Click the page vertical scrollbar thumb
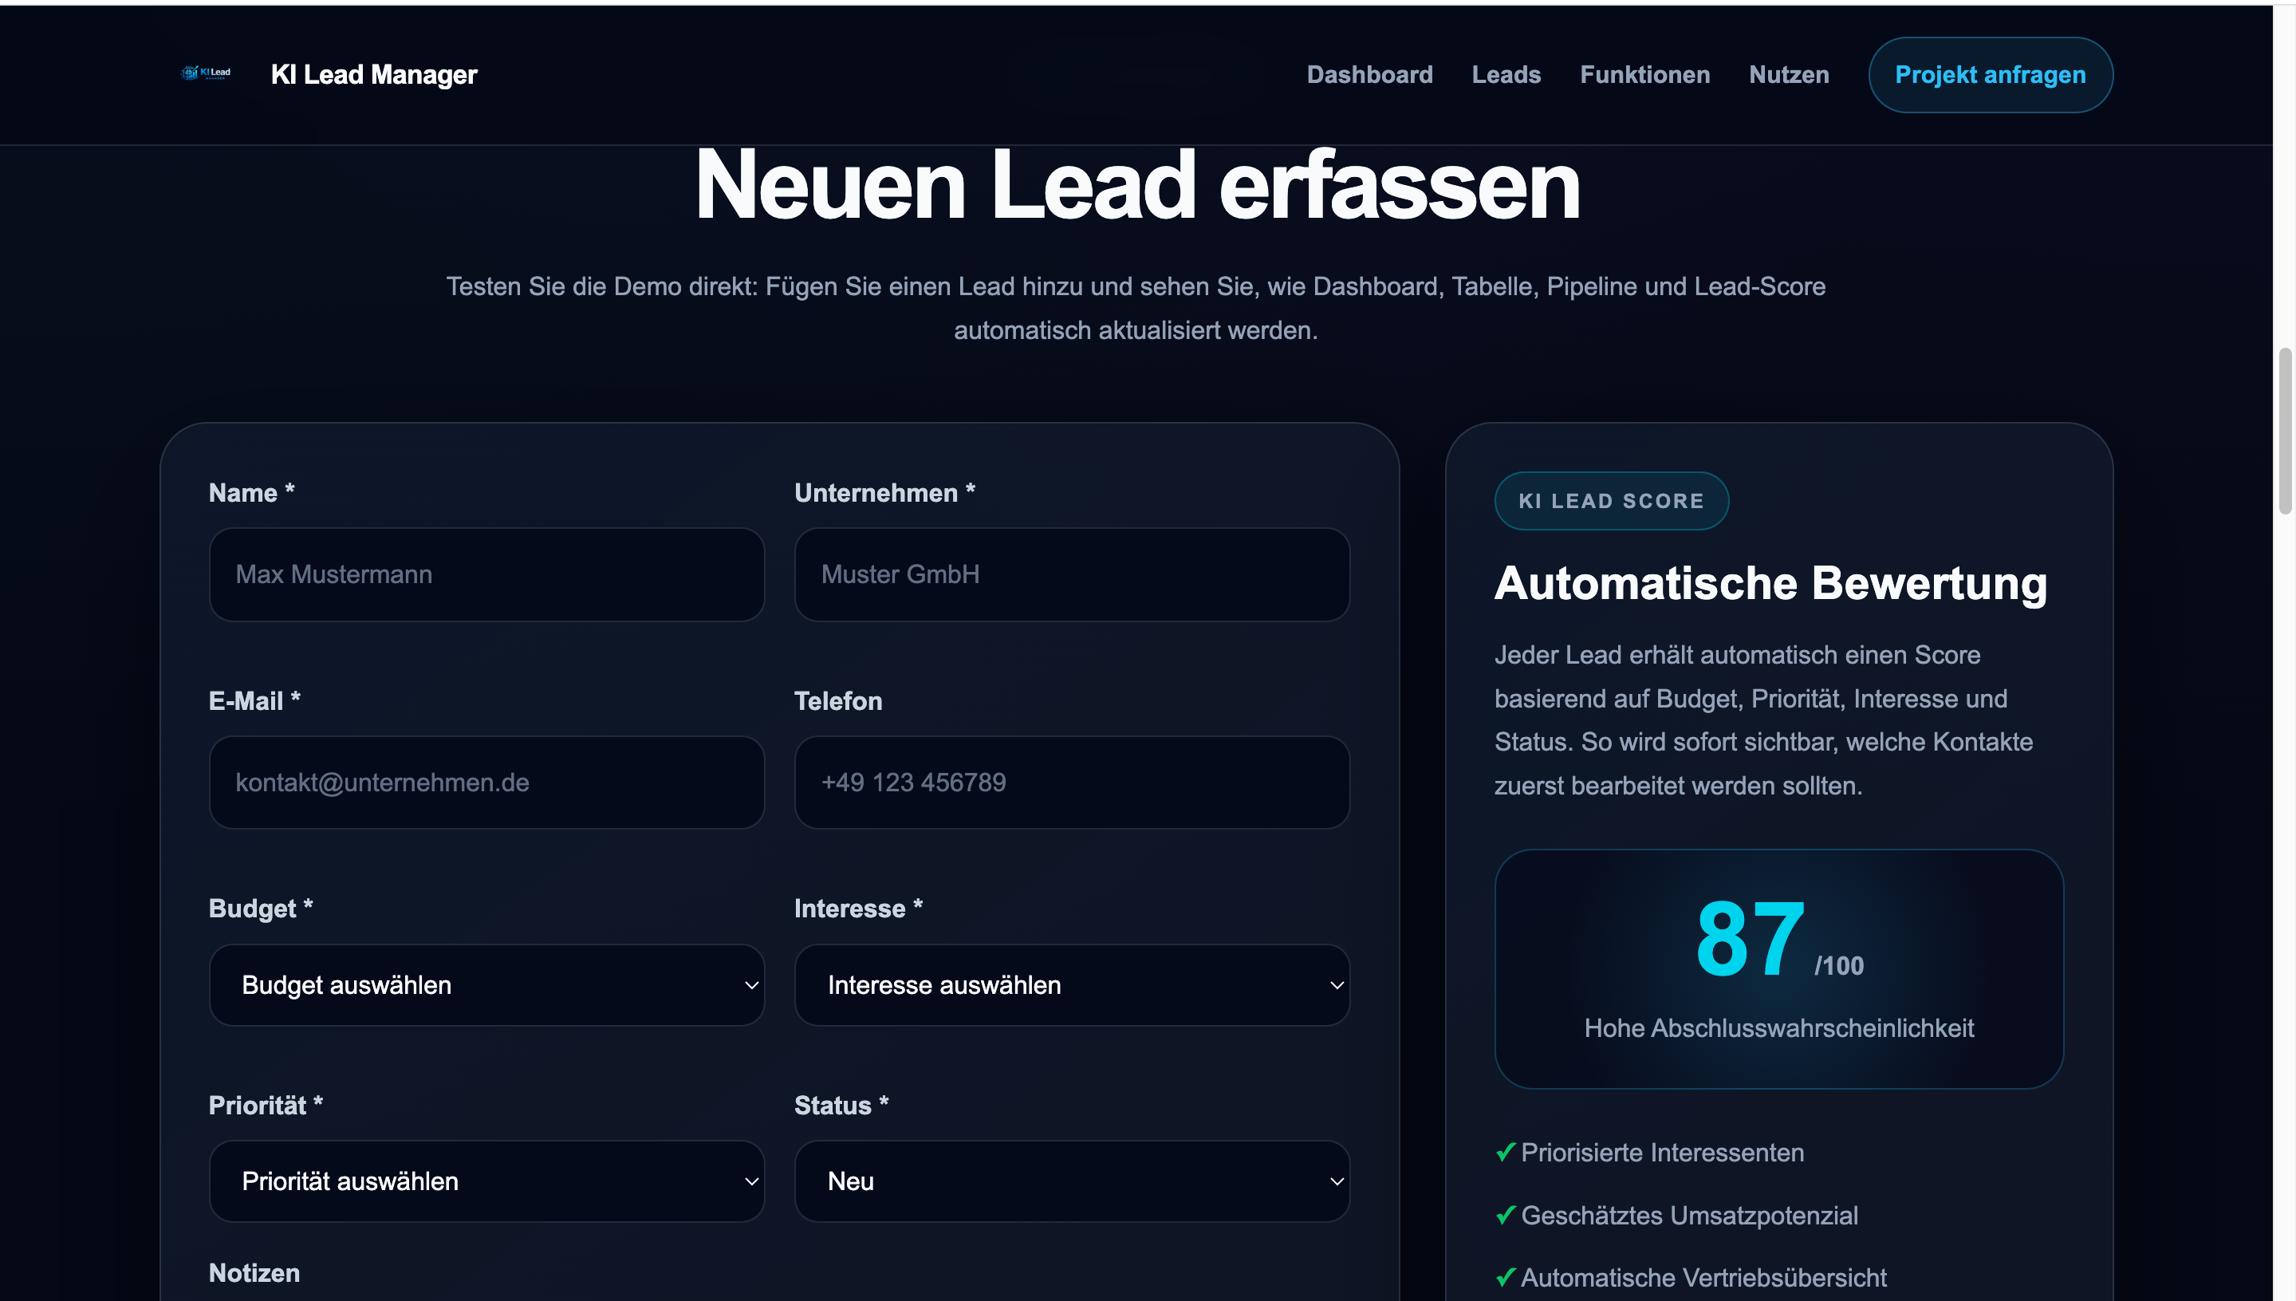Viewport: 2296px width, 1301px height. point(2286,432)
